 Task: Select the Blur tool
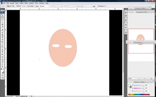point(2,44)
